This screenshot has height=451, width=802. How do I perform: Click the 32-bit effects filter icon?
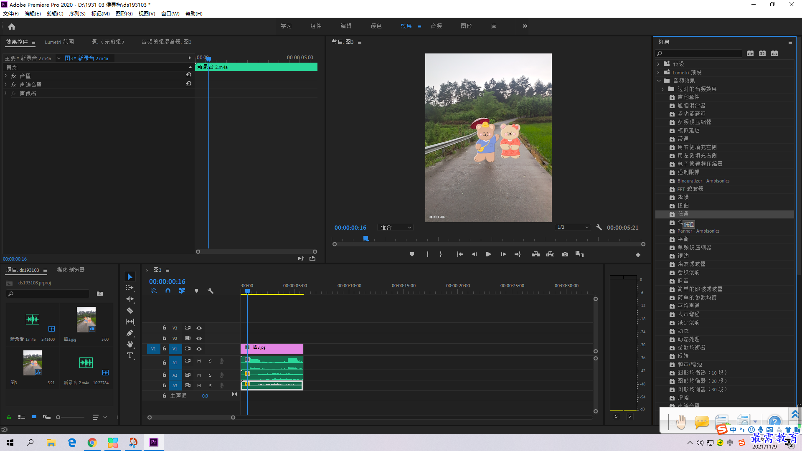[762, 53]
